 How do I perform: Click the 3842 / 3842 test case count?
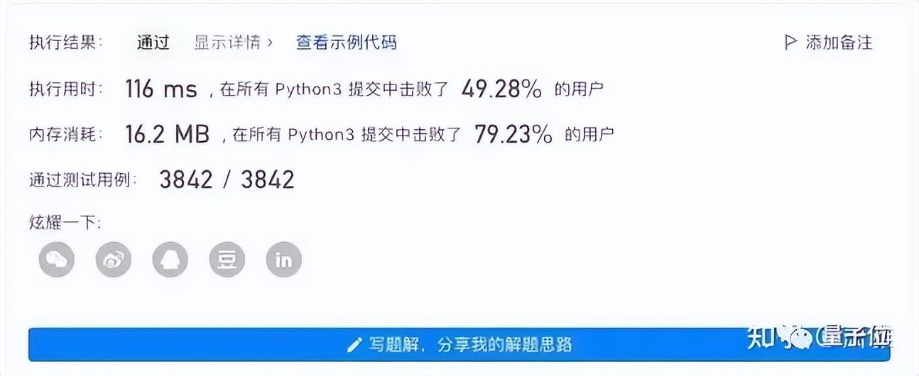click(x=227, y=179)
